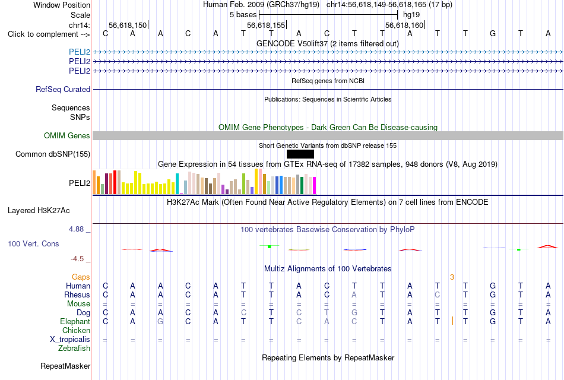Click the chr14: ruler label
The height and width of the screenshot is (380, 564).
click(x=80, y=25)
